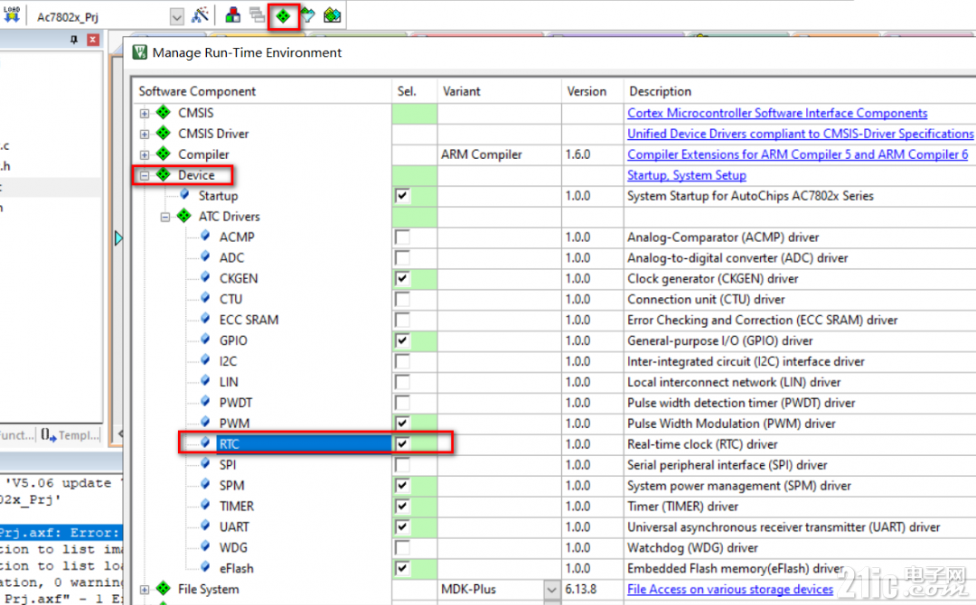Click the Device green diamond icon
This screenshot has height=605, width=976.
[164, 174]
